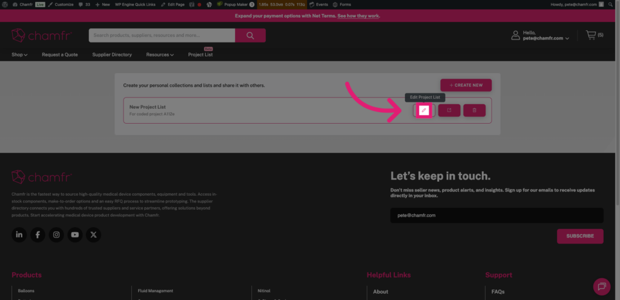The width and height of the screenshot is (620, 300).
Task: Open the chat widget bubble
Action: coord(602,287)
